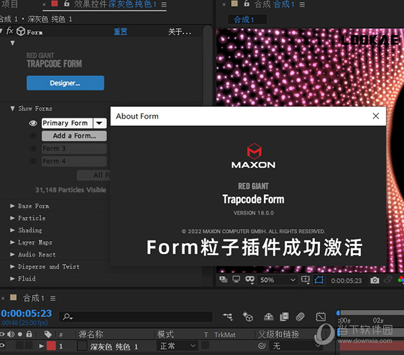Click the audio speaker column icon in timeline
The width and height of the screenshot is (404, 355).
11,334
